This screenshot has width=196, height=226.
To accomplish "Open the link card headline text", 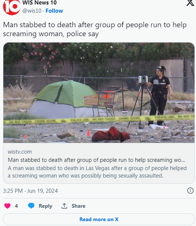I will coord(96,160).
